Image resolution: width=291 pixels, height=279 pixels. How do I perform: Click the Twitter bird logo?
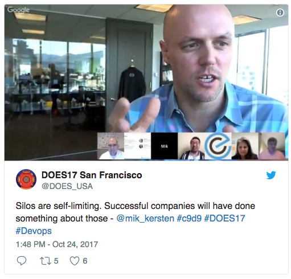coord(271,175)
